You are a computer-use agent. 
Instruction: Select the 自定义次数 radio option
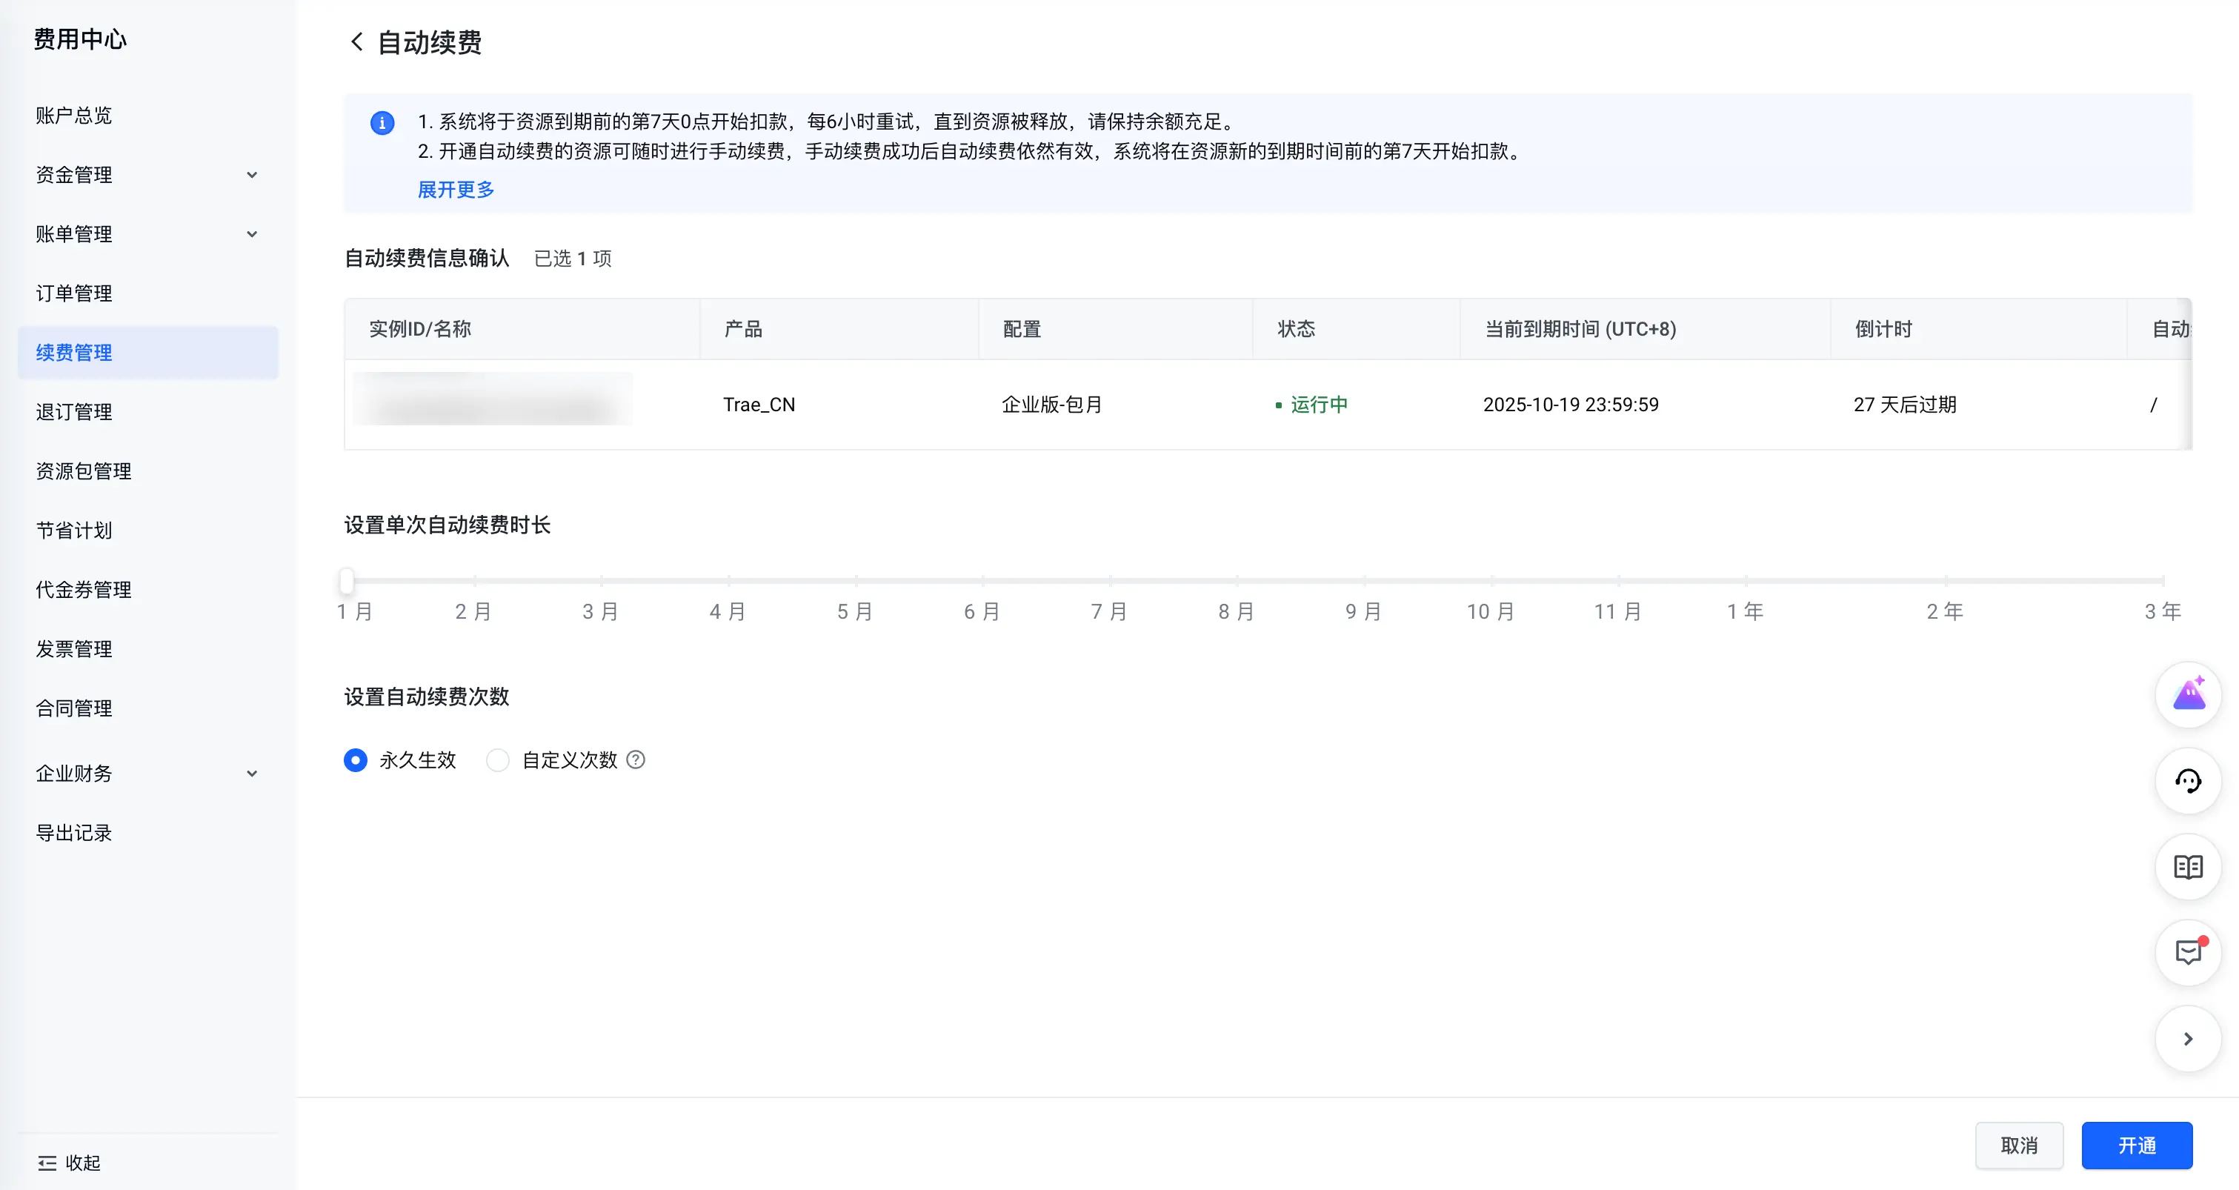pyautogui.click(x=498, y=759)
